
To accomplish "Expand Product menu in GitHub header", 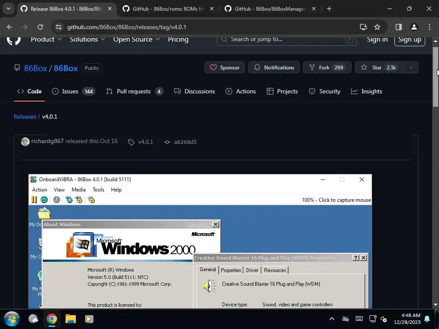I will click(x=46, y=39).
